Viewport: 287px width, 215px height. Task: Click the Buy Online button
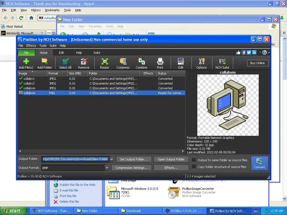(258, 63)
